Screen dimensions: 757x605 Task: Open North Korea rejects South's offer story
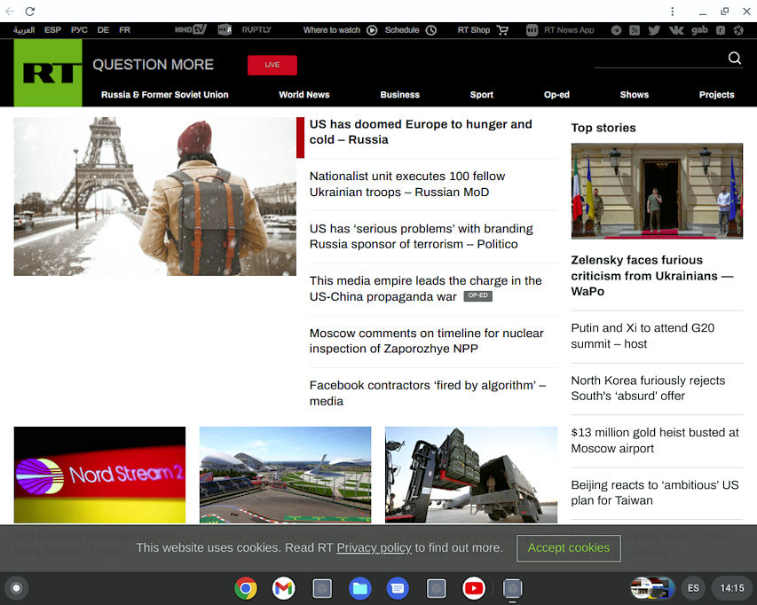tap(648, 388)
